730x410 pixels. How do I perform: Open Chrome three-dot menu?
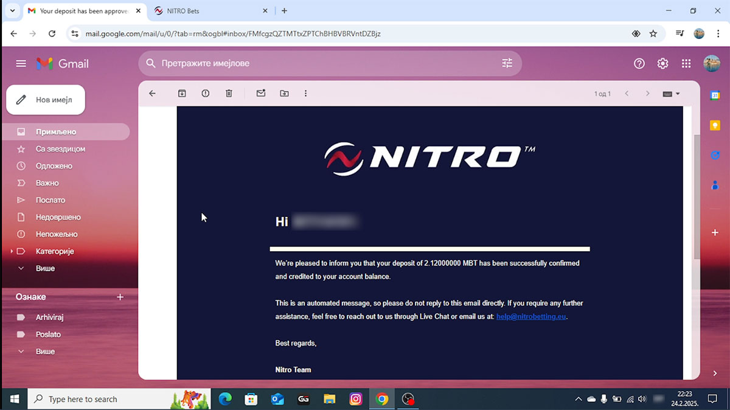click(x=718, y=33)
